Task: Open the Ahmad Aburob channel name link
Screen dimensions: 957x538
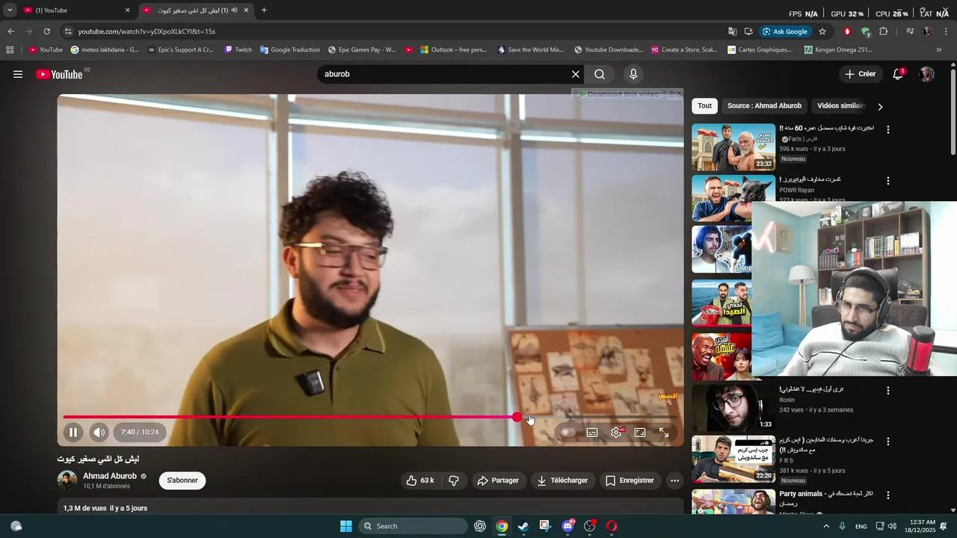Action: (x=110, y=476)
